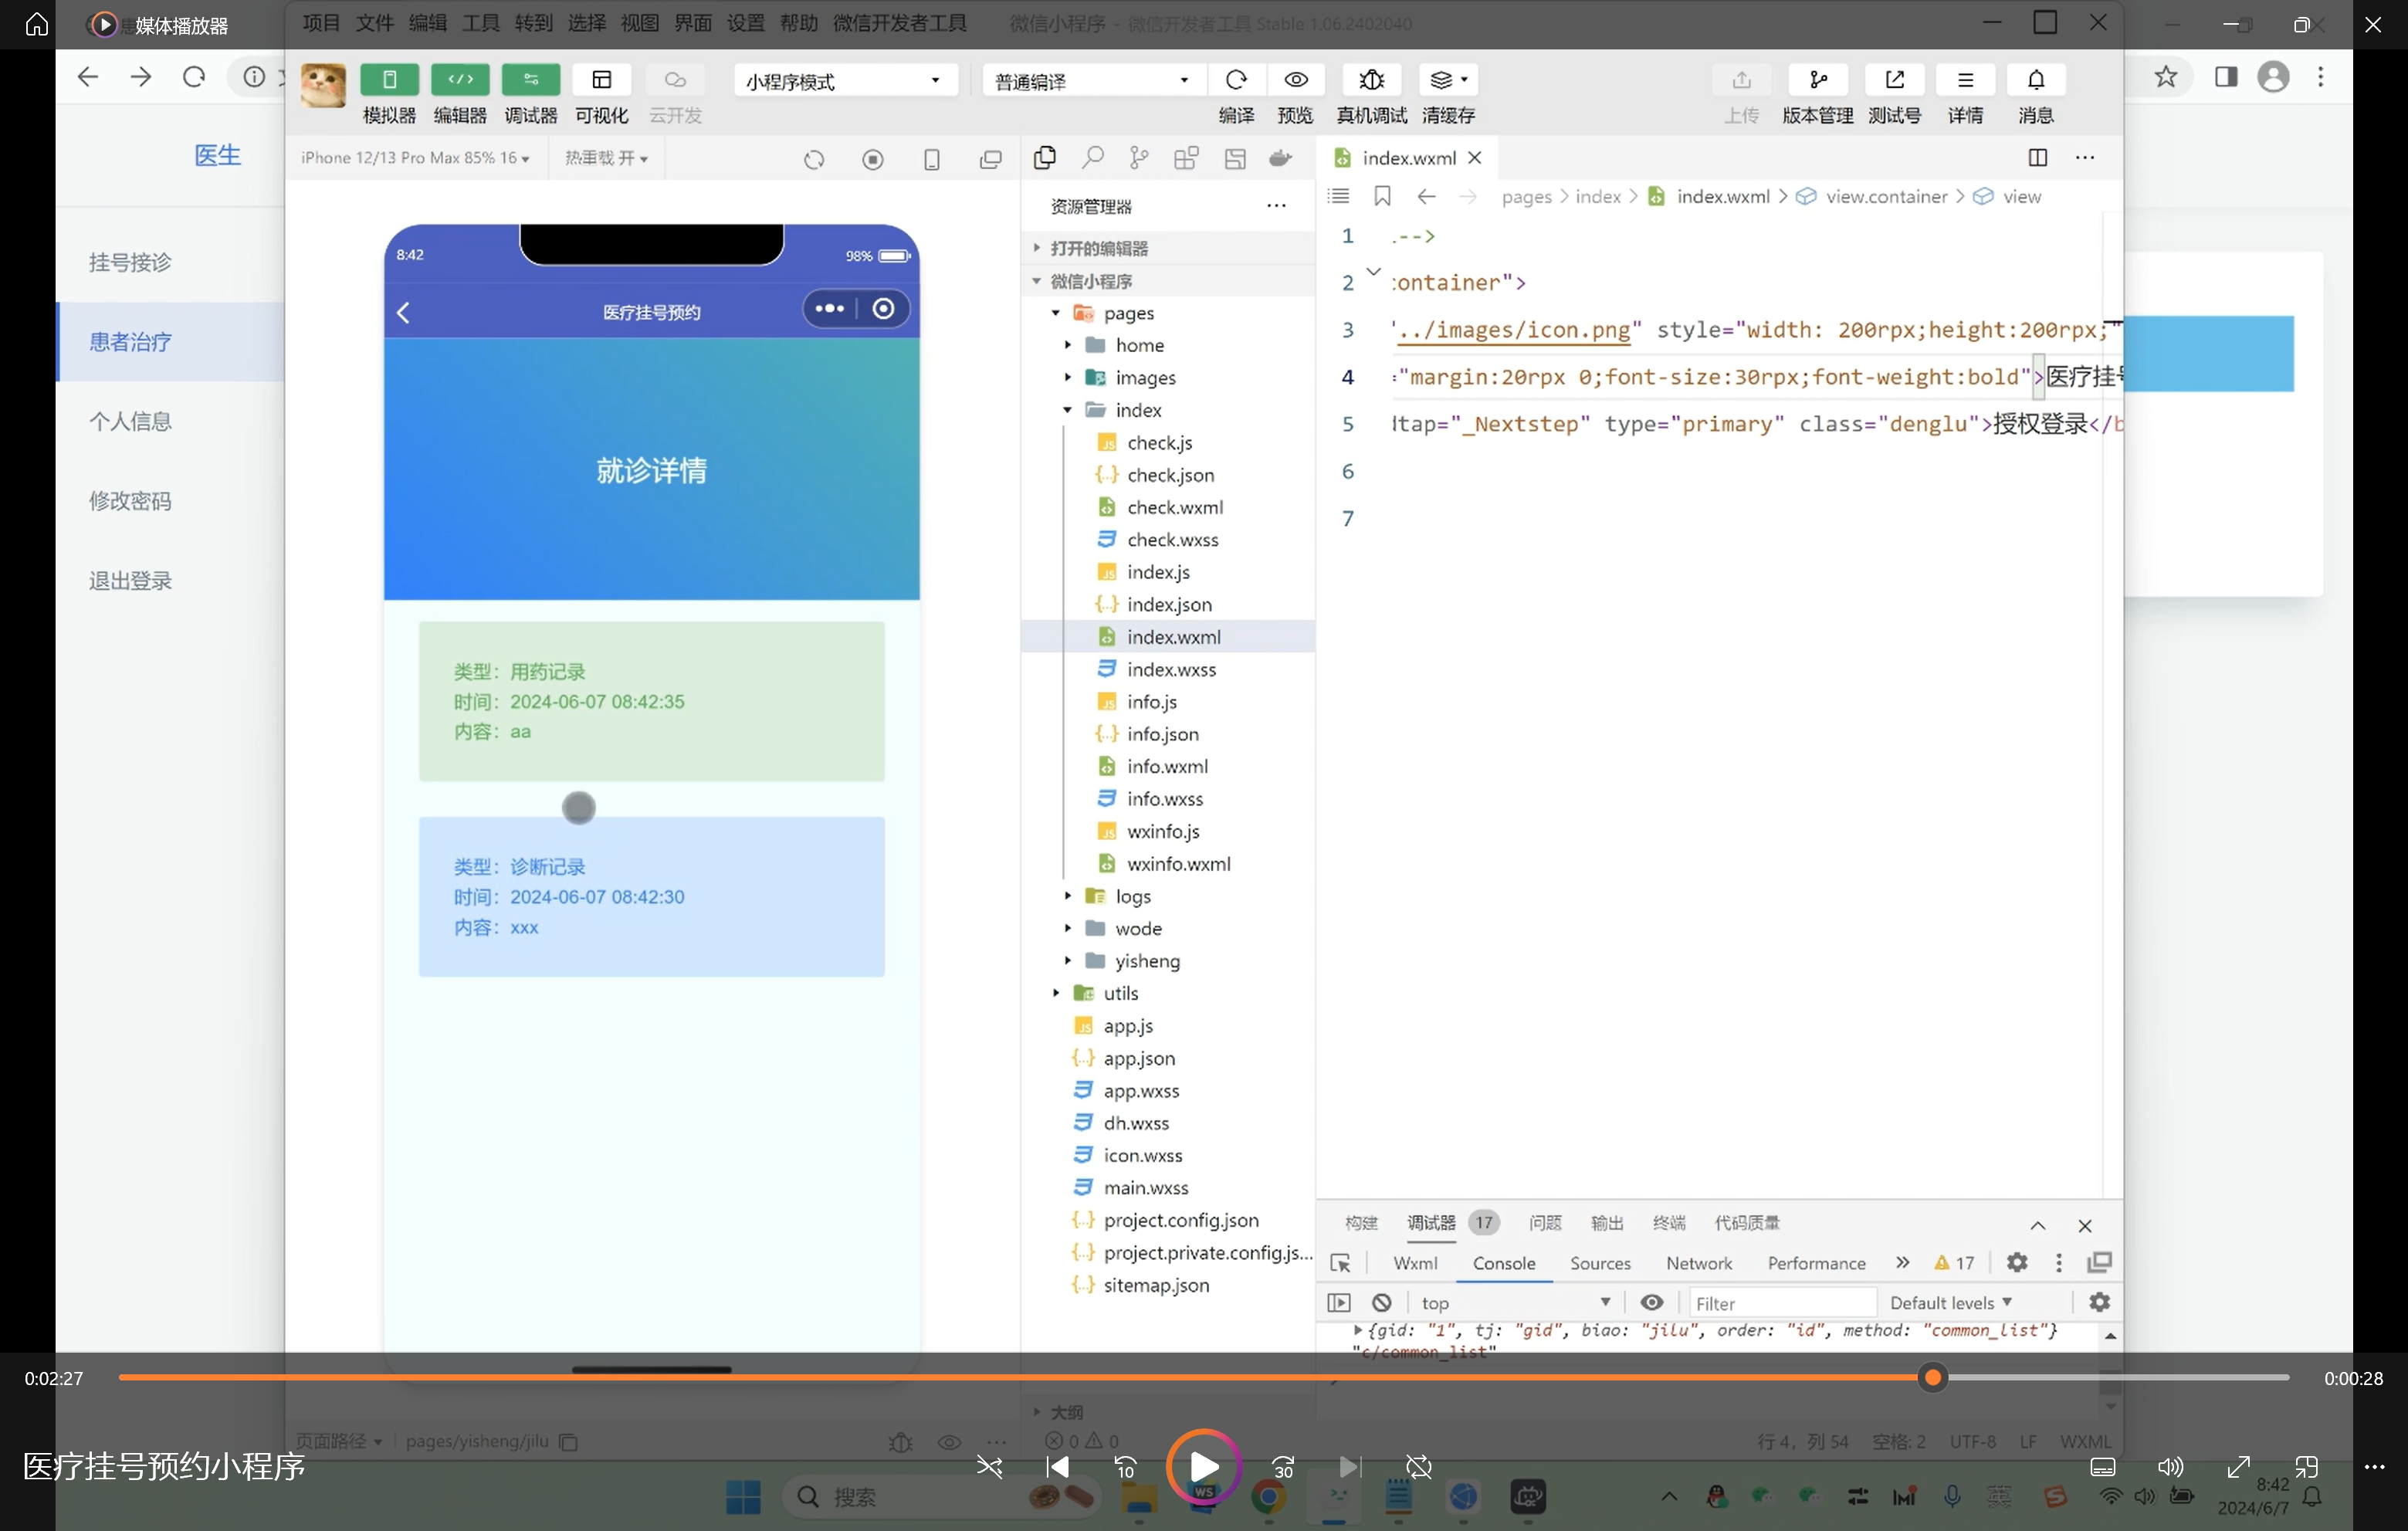This screenshot has height=1531, width=2408.
Task: Select 个人信息 in doctor sidebar
Action: point(130,421)
